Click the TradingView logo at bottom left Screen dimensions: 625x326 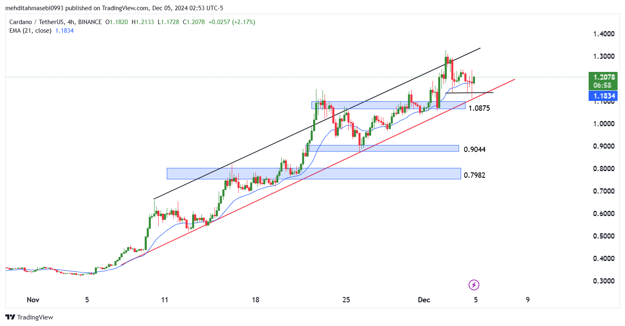coord(29,317)
